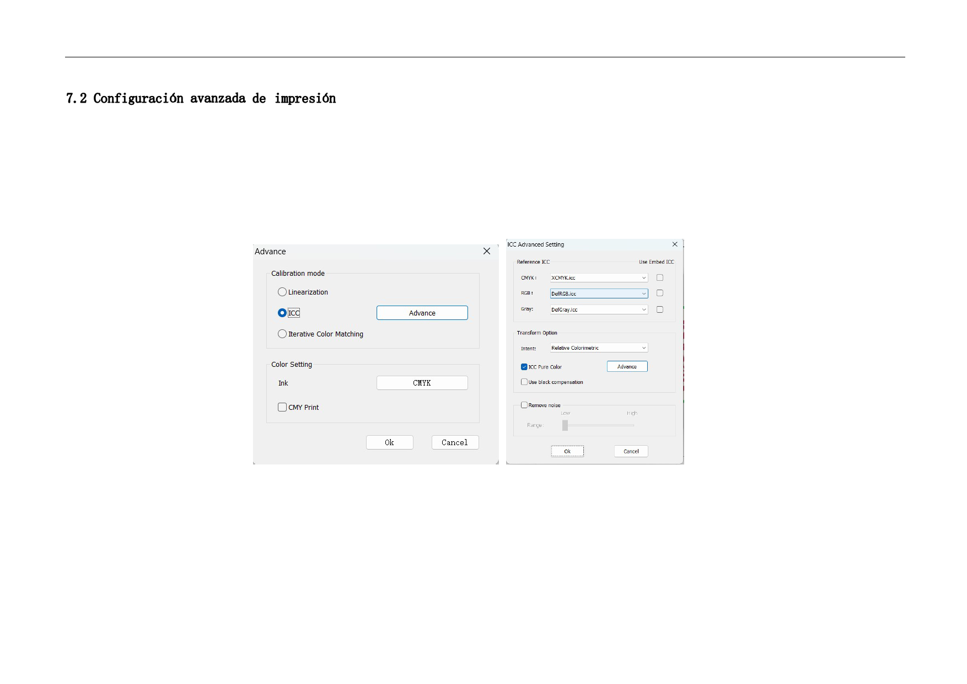Screen dimensions: 967x684
Task: Tick Use Embed ICC checkbox for CMYK
Action: tap(659, 277)
